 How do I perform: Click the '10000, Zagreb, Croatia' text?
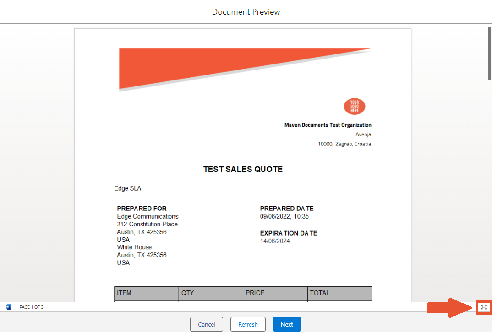(344, 144)
